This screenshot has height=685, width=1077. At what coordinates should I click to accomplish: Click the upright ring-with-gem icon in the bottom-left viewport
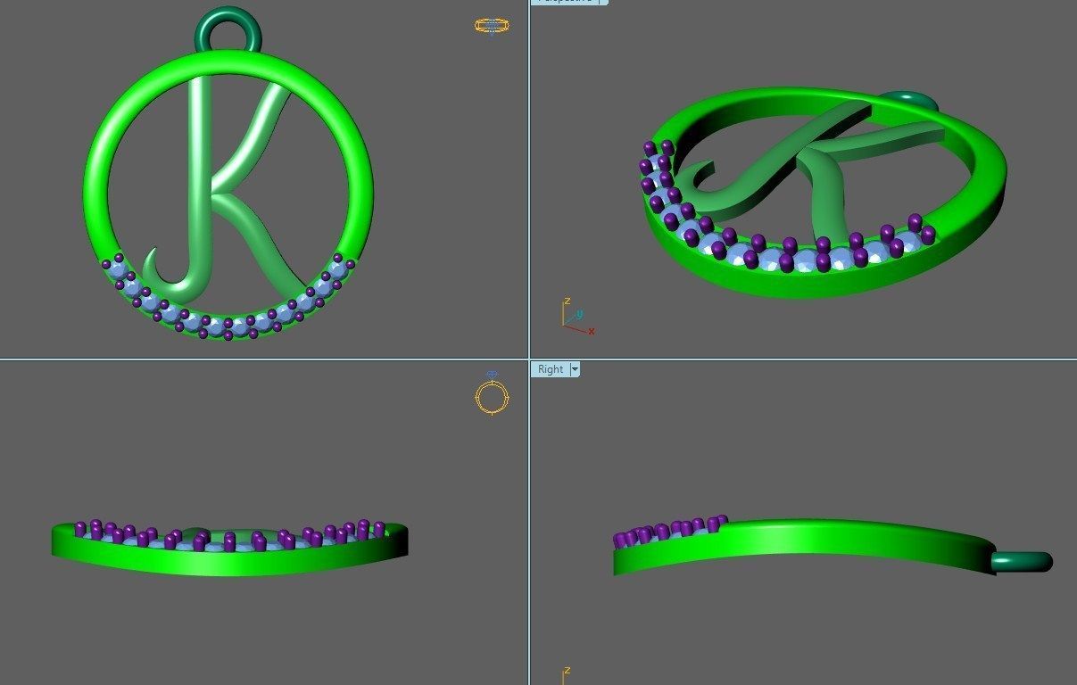click(x=492, y=394)
